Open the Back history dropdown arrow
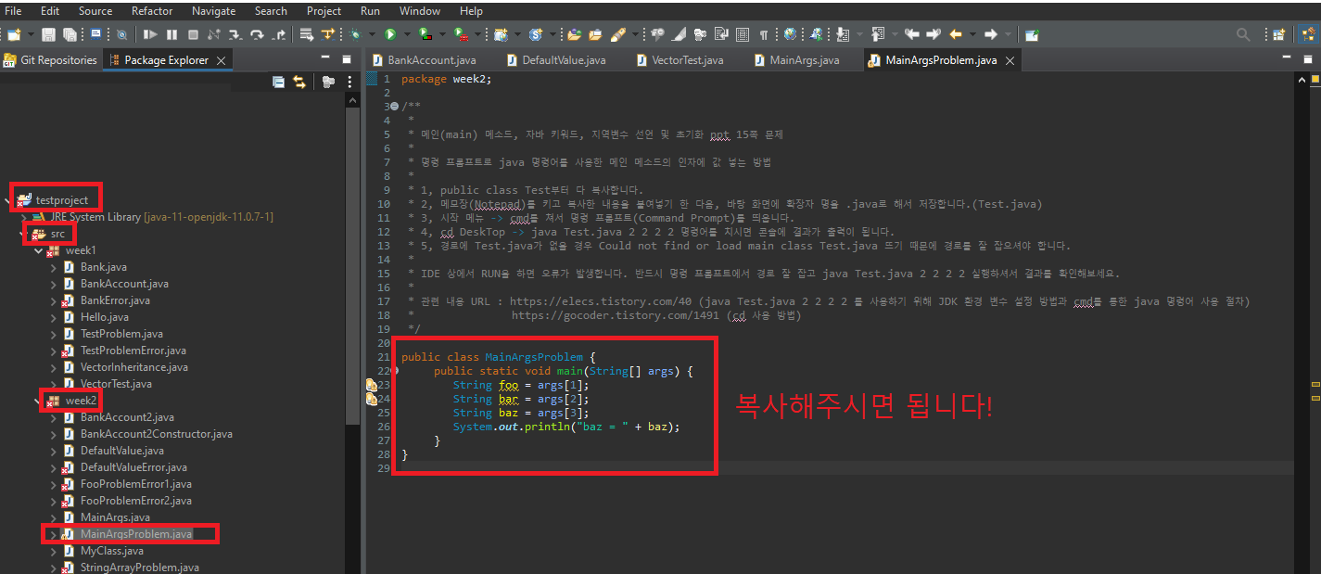Viewport: 1321px width, 574px height. [972, 34]
